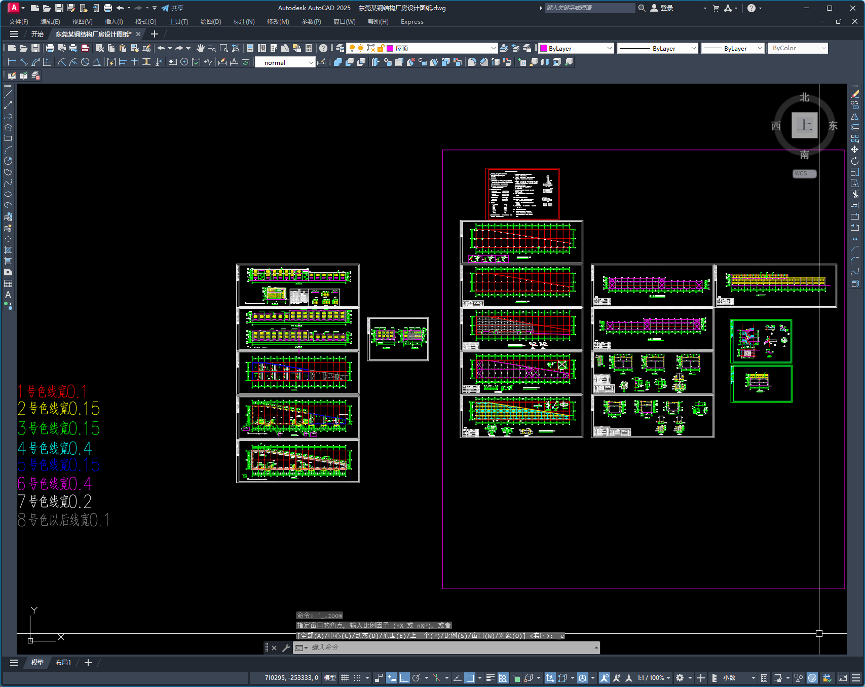Click the Search magnifier icon in title bar
The width and height of the screenshot is (865, 687).
pos(642,8)
